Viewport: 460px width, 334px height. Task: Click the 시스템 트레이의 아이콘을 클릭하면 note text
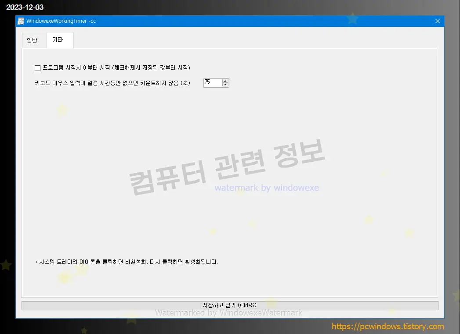[127, 262]
